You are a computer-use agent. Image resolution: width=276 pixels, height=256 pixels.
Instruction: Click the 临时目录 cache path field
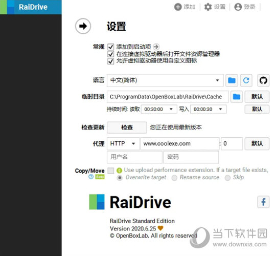[168, 97]
